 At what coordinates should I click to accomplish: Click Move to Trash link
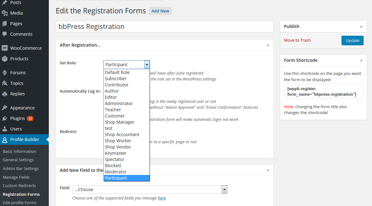coord(297,40)
